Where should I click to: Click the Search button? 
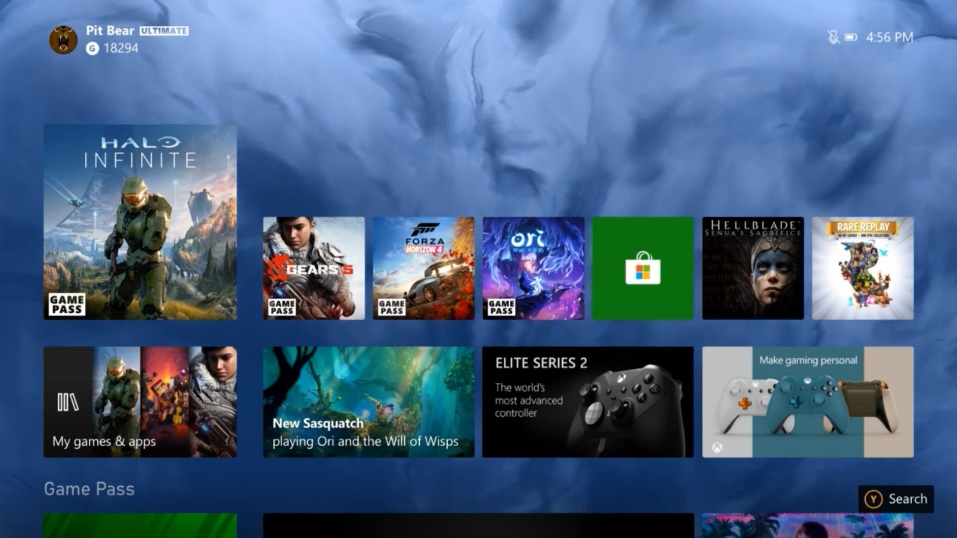point(896,499)
